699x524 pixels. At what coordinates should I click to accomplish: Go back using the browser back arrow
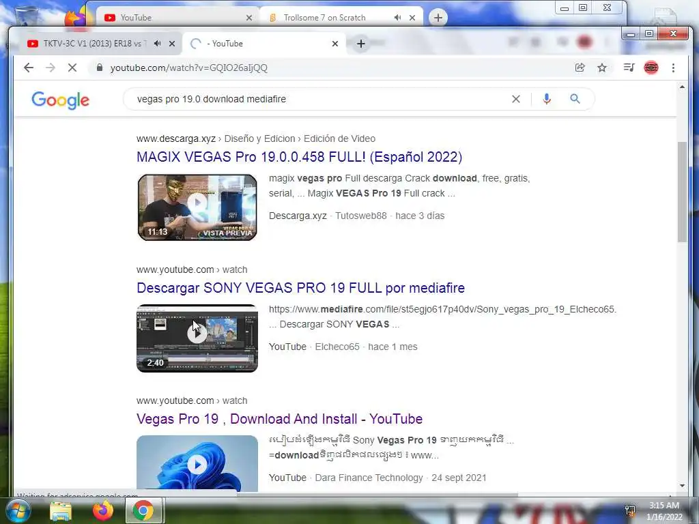click(29, 68)
